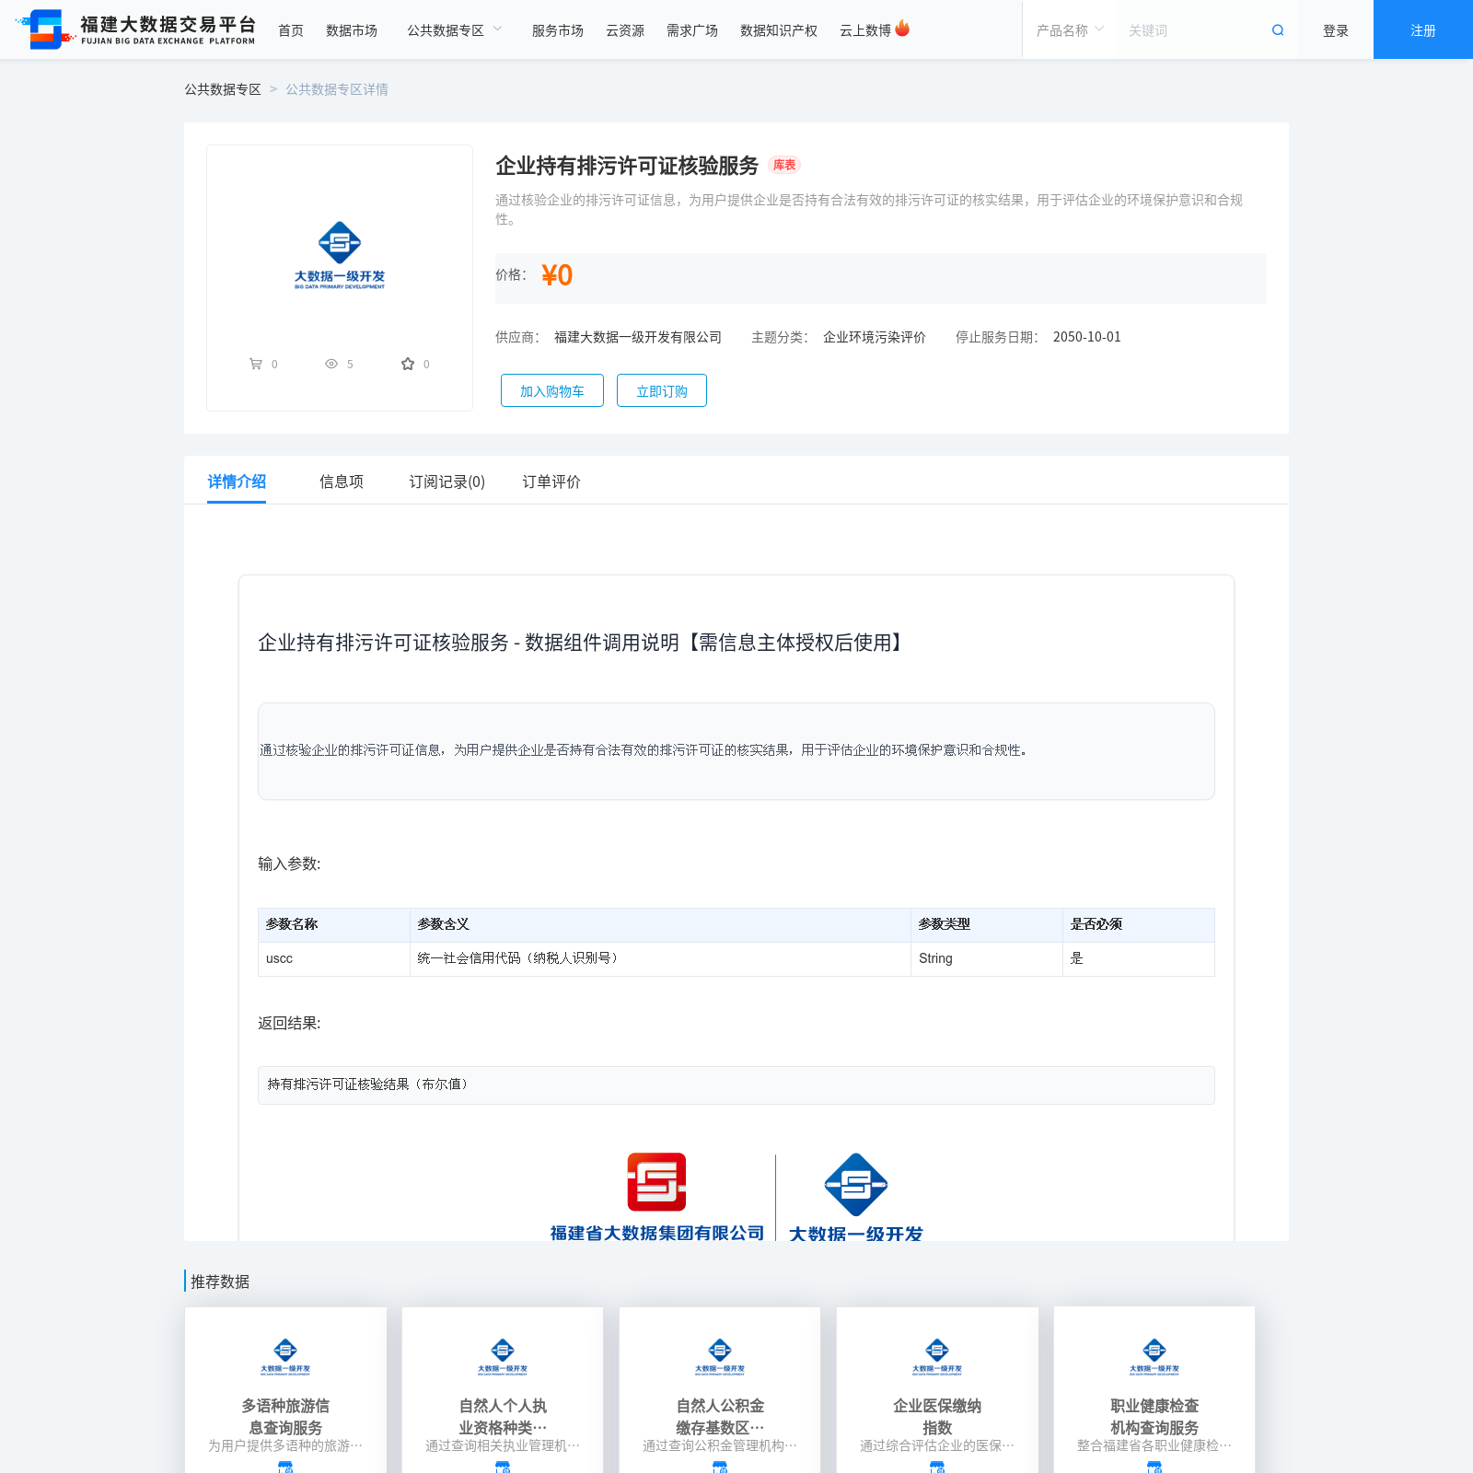Click the shopping cart count icon
This screenshot has width=1473, height=1473.
(255, 364)
